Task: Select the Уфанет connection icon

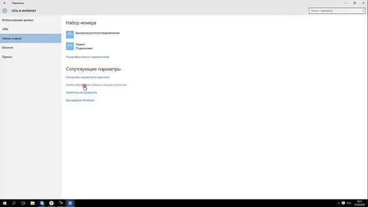Action: tap(70, 46)
